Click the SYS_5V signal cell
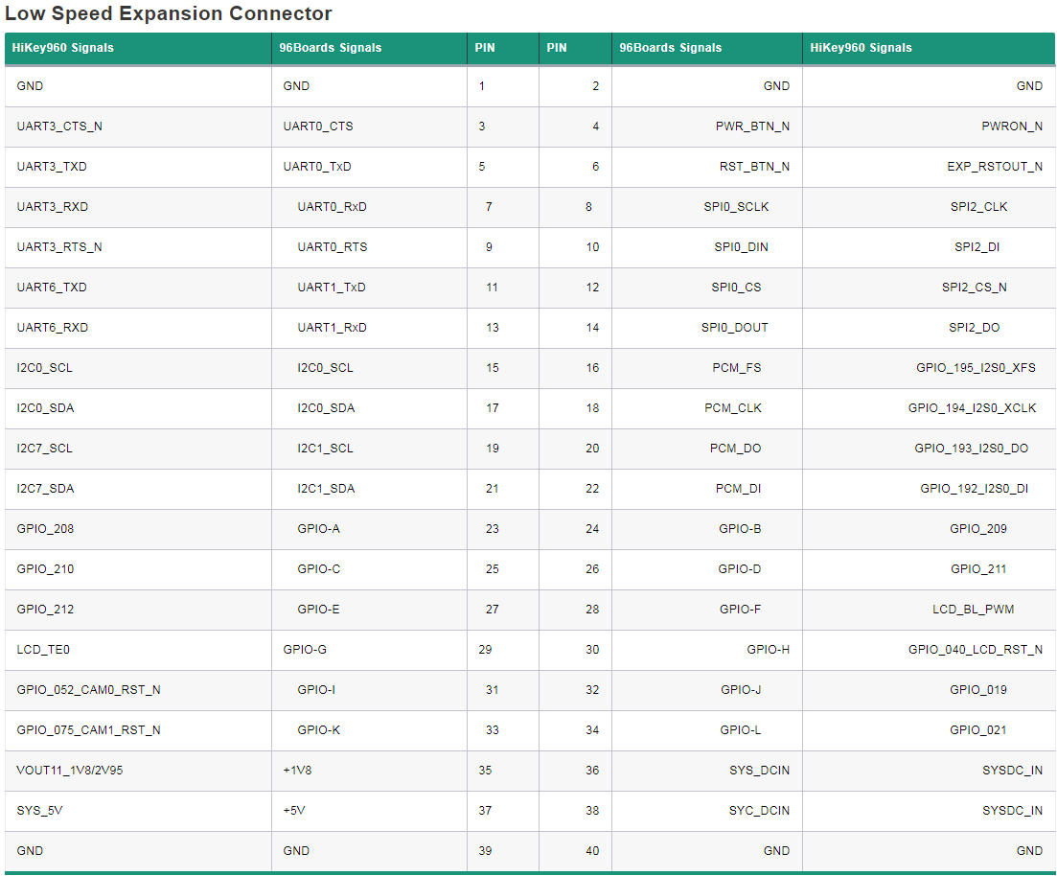Image resolution: width=1057 pixels, height=876 pixels. tap(39, 811)
